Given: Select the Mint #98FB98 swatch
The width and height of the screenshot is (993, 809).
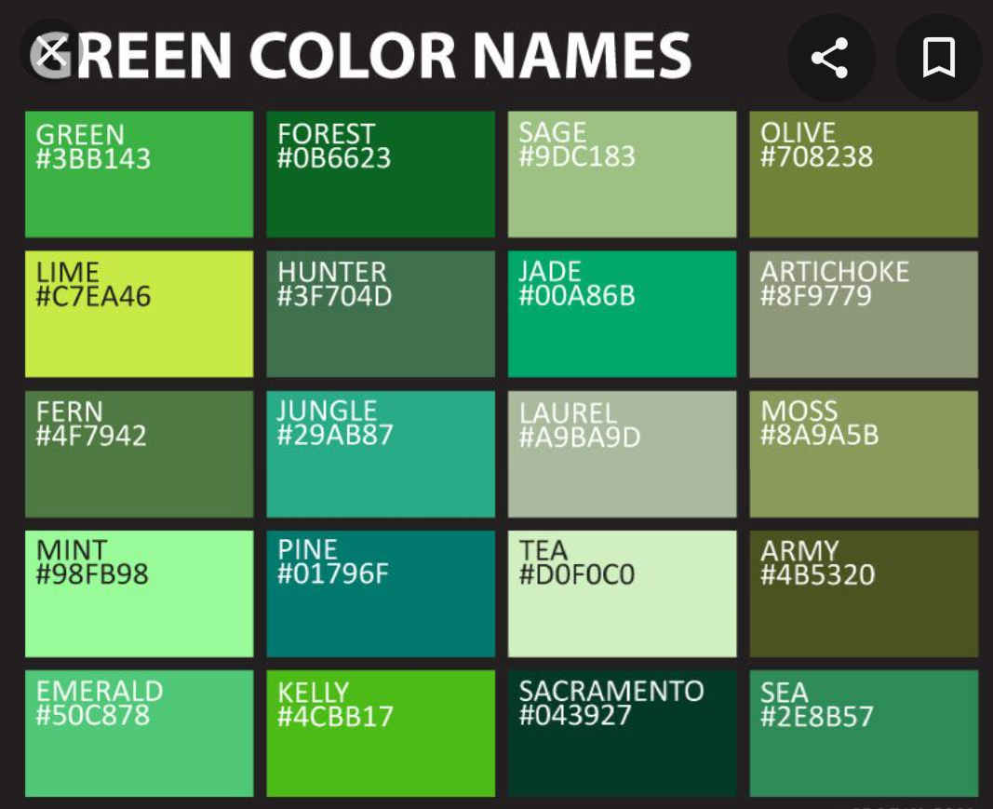Looking at the screenshot, I should click(139, 594).
